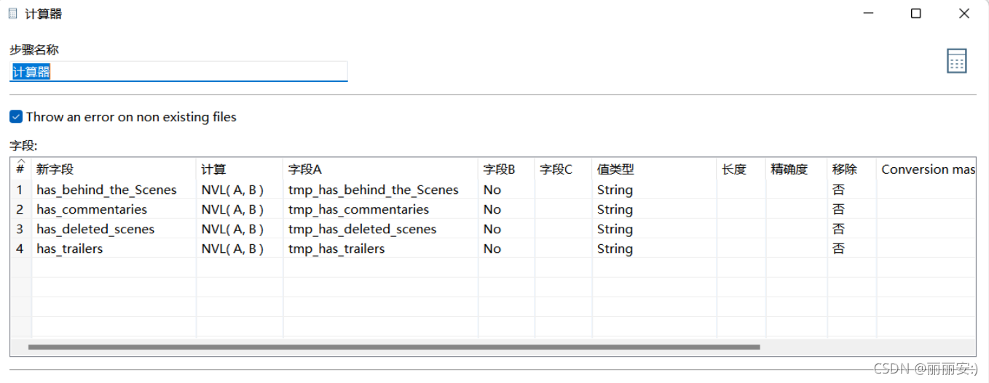Open String value type for has_commentaries row
Image resolution: width=989 pixels, height=383 pixels.
[x=654, y=209]
